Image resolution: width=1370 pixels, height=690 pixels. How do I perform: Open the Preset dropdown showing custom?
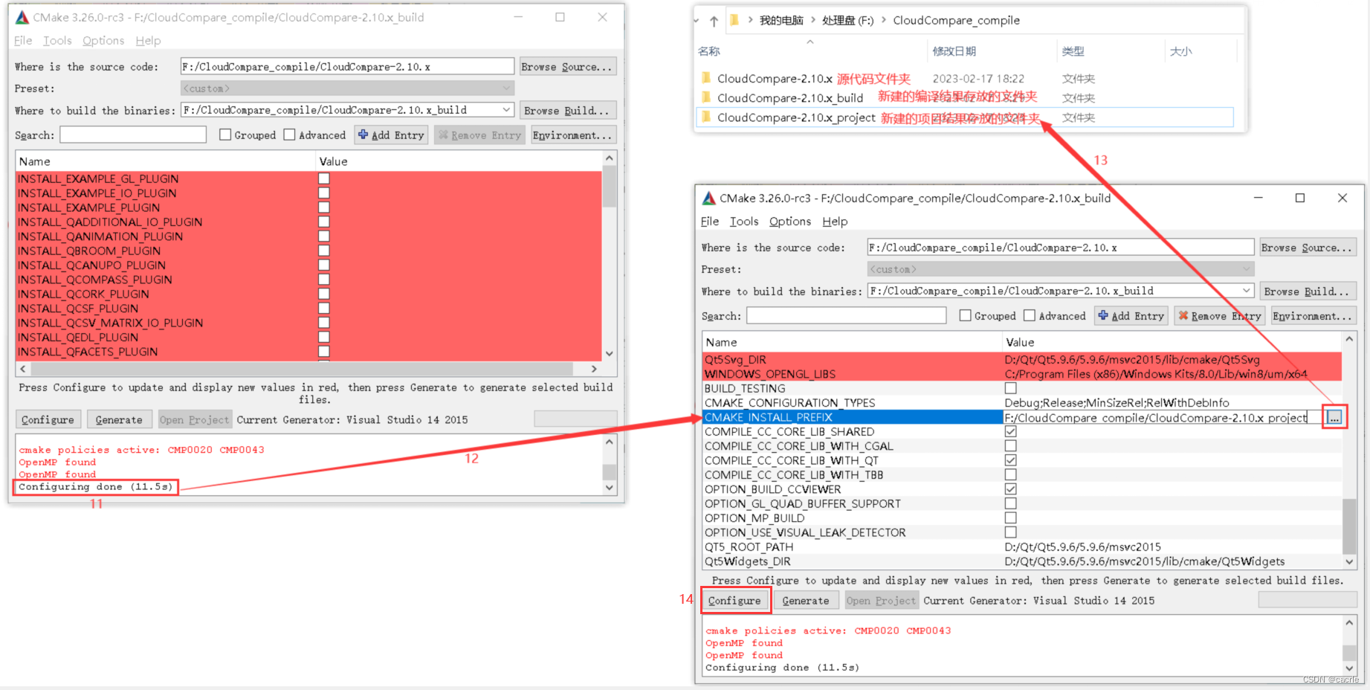click(505, 88)
